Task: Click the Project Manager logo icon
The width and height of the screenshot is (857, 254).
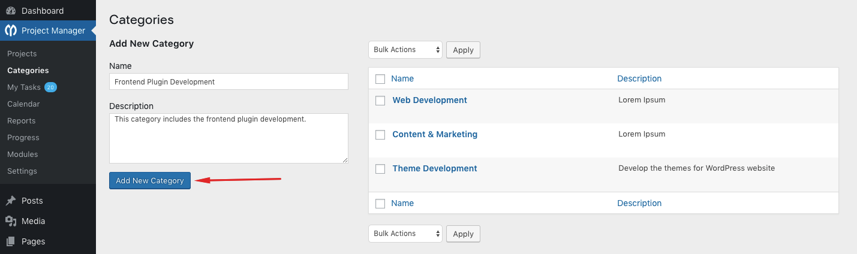Action: [11, 31]
